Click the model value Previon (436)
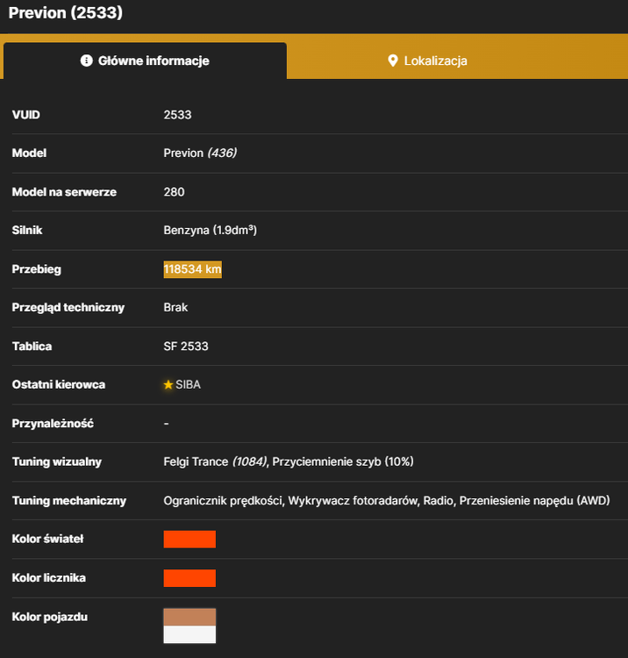Viewport: 628px width, 658px height. [x=200, y=154]
